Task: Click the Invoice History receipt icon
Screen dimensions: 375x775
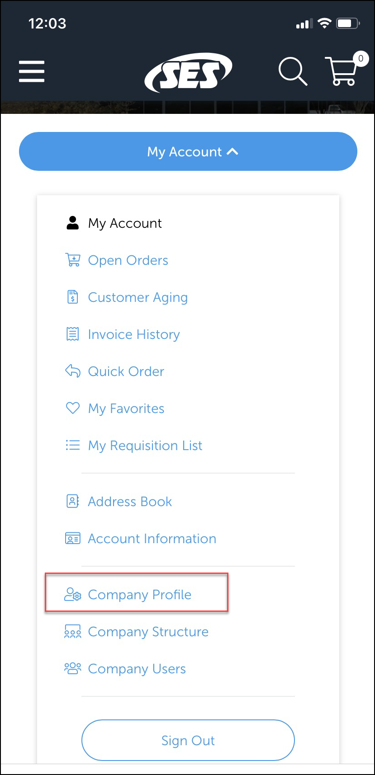Action: pyautogui.click(x=72, y=334)
